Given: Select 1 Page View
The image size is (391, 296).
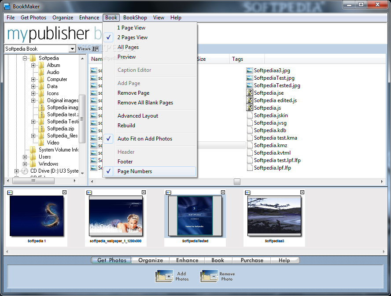Looking at the screenshot, I should coord(149,28).
